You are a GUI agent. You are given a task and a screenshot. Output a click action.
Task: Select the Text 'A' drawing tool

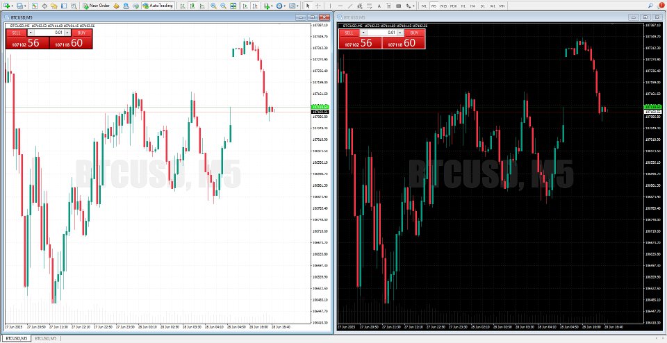click(x=379, y=6)
